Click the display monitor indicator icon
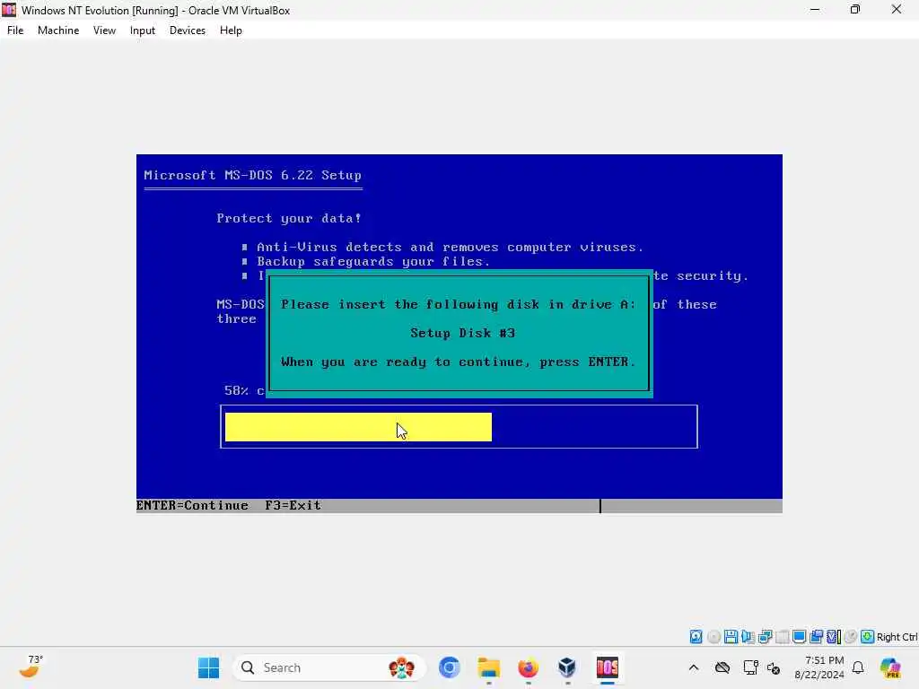919x689 pixels. (x=799, y=637)
